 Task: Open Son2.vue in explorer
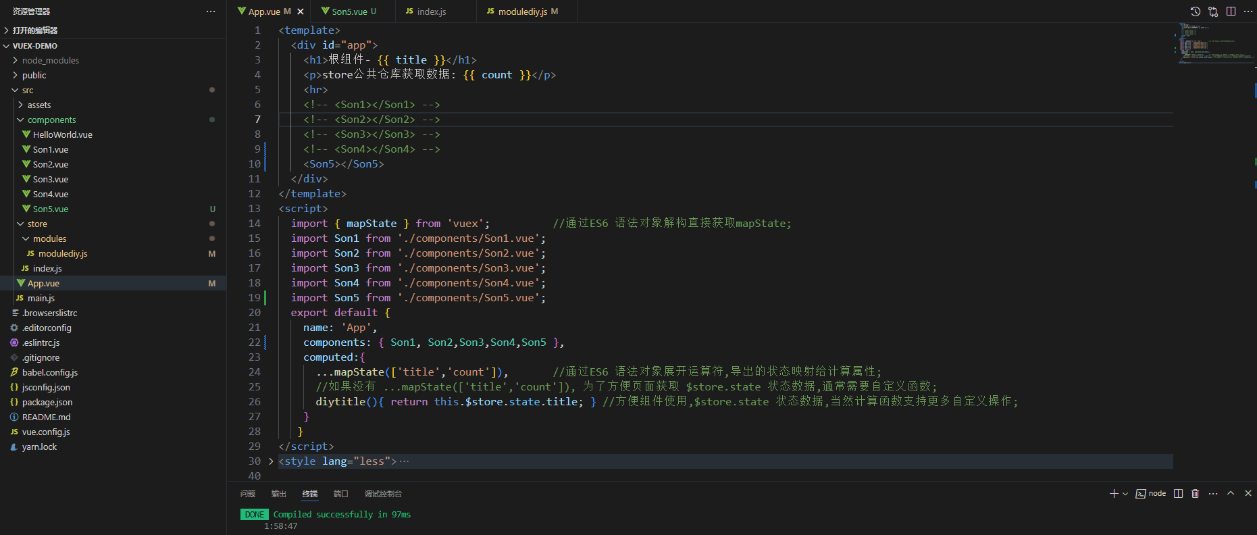pyautogui.click(x=113, y=164)
